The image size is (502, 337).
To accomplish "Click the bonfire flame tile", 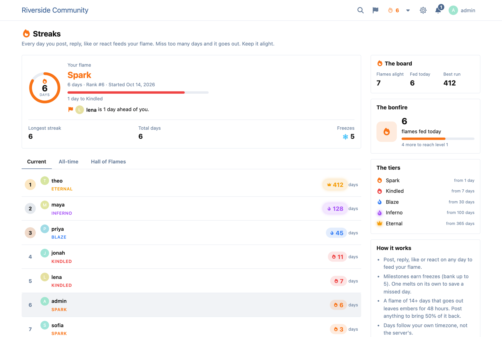I will [387, 132].
